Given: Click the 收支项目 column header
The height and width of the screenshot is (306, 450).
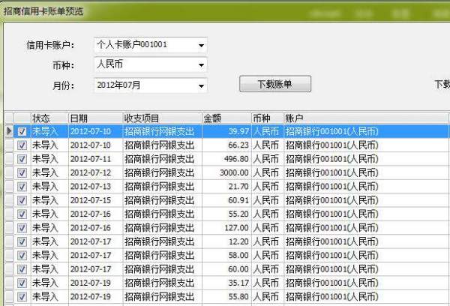Looking at the screenshot, I should pyautogui.click(x=163, y=118).
